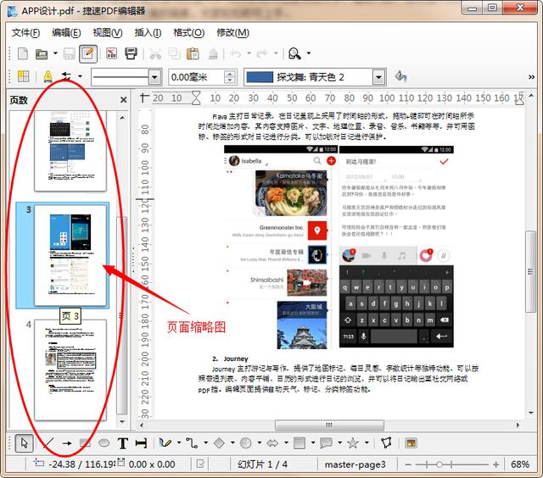Choose the freeform Curve tool

(x=165, y=442)
